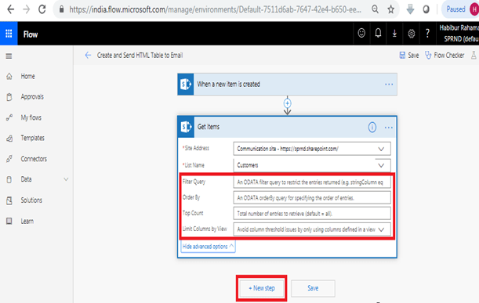Image resolution: width=479 pixels, height=303 pixels.
Task: Go back with browser back arrow
Action: coord(11,9)
